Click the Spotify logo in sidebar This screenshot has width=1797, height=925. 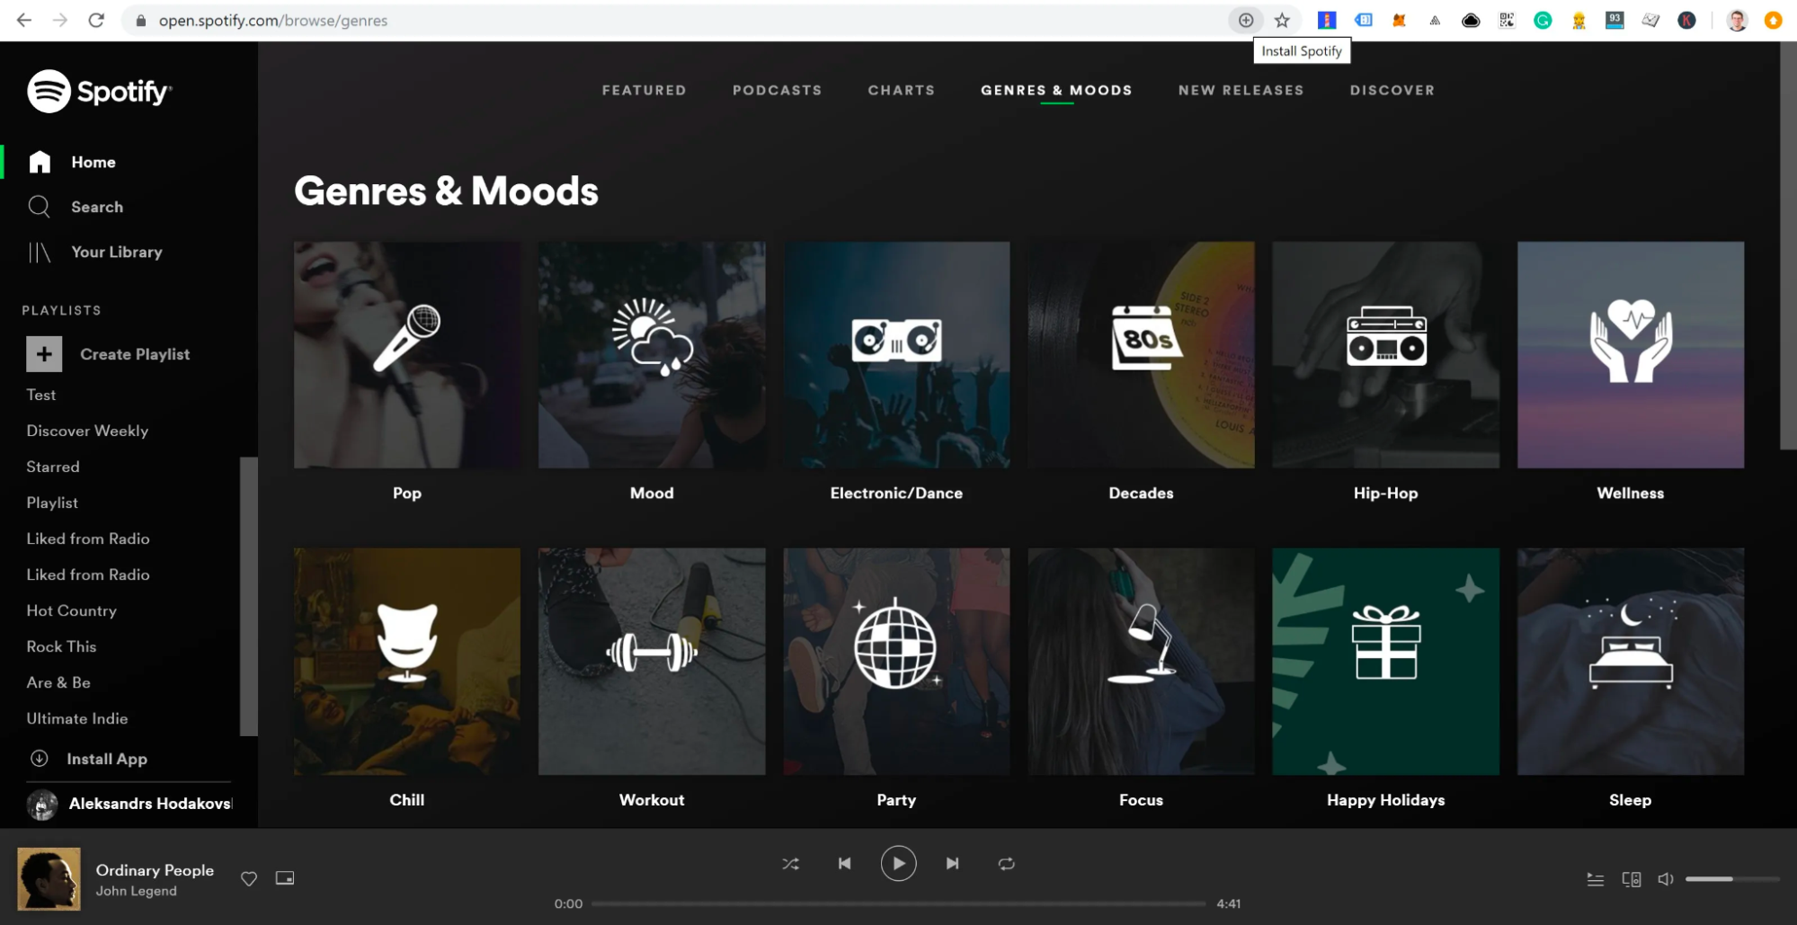pos(99,91)
